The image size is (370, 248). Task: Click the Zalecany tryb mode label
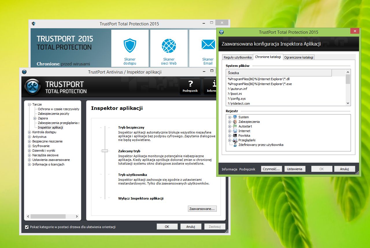coord(129,151)
